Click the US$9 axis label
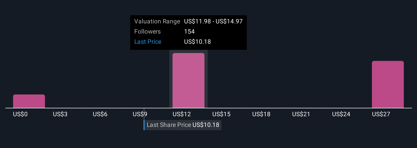Viewport: 417px width, 148px height. point(140,114)
